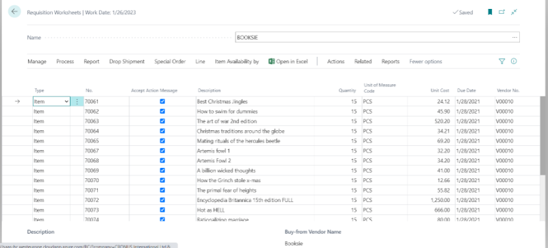Click the vertical scrollbar of the worksheet
This screenshot has height=248, width=548.
[542, 136]
